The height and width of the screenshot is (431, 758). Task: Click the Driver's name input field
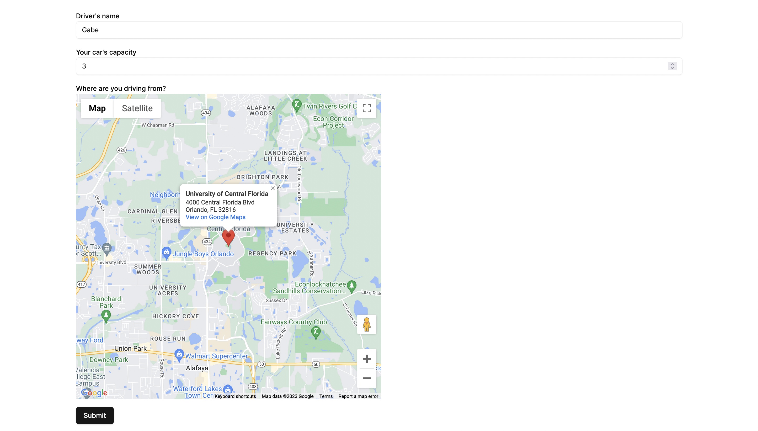[379, 30]
